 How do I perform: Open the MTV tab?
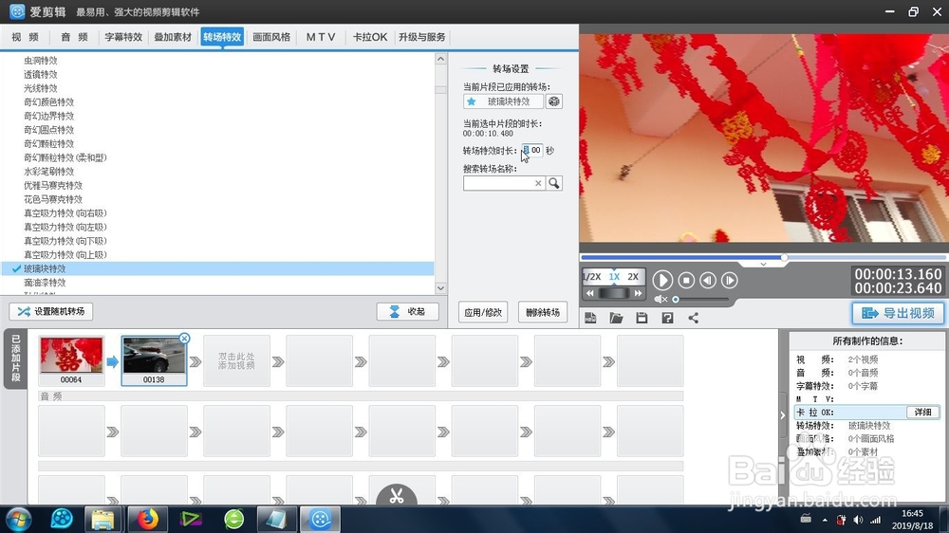click(x=320, y=37)
